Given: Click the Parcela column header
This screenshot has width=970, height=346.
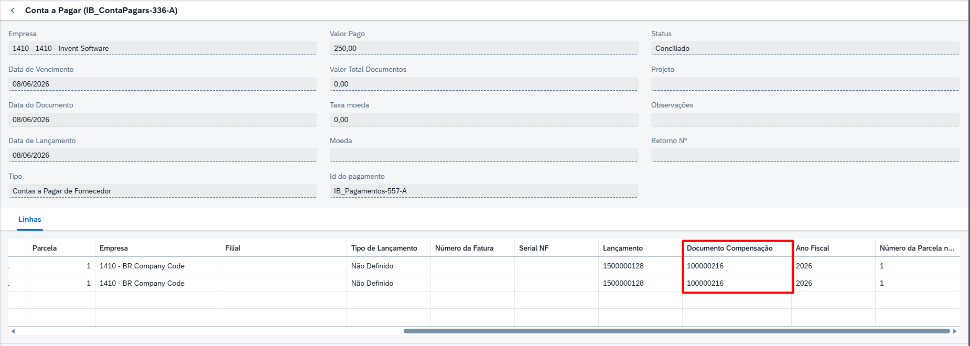Looking at the screenshot, I should tap(62, 248).
